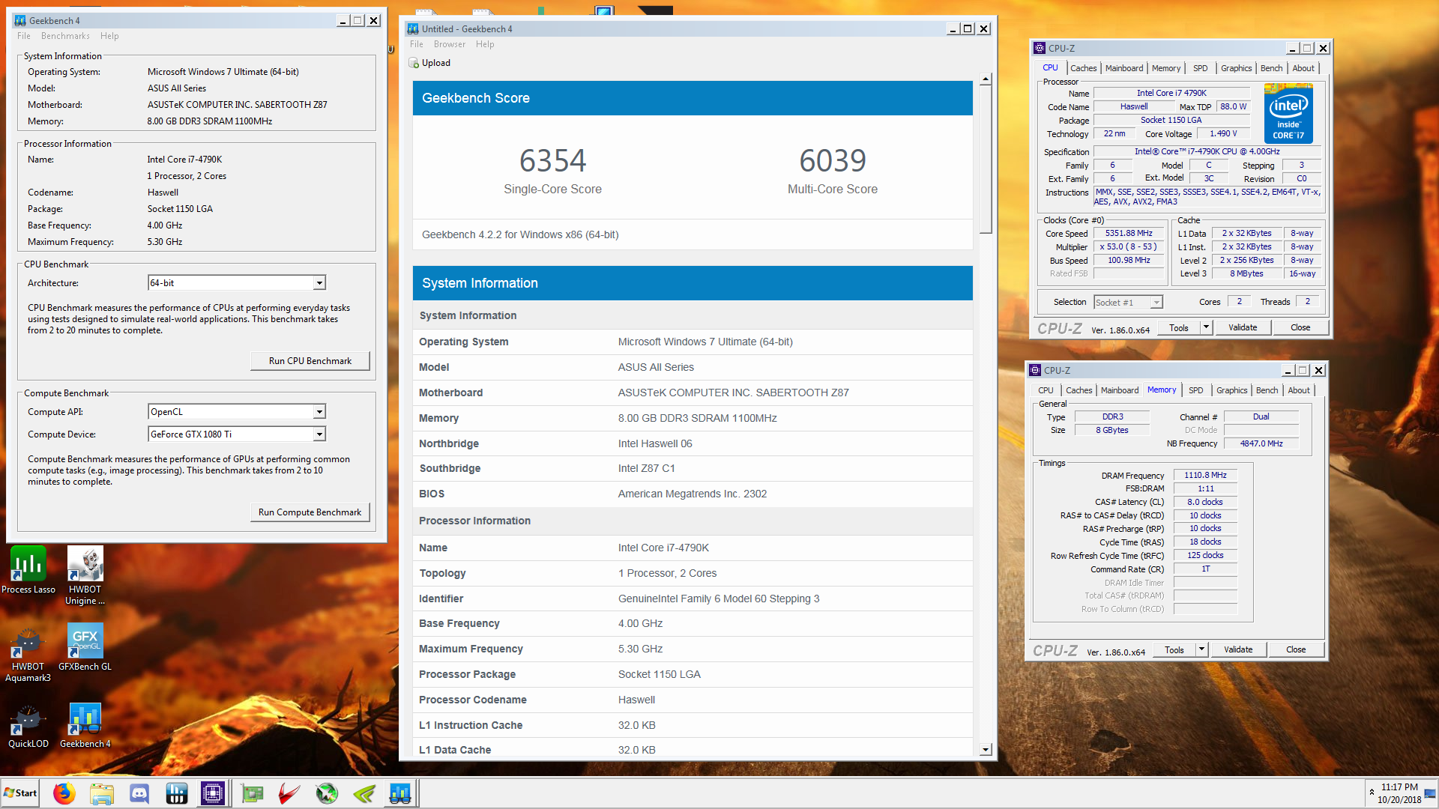This screenshot has height=809, width=1439.
Task: Click the Multiplier x 53.0 value
Action: (1129, 247)
